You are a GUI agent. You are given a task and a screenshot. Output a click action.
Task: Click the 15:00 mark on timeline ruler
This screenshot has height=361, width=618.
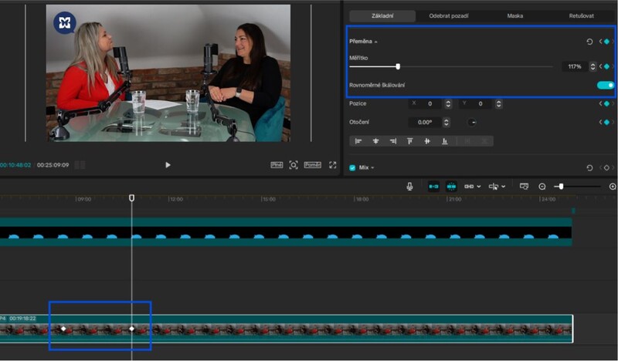[268, 199]
